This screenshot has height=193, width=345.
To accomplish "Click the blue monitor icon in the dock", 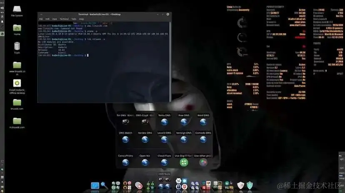I will 95,186.
